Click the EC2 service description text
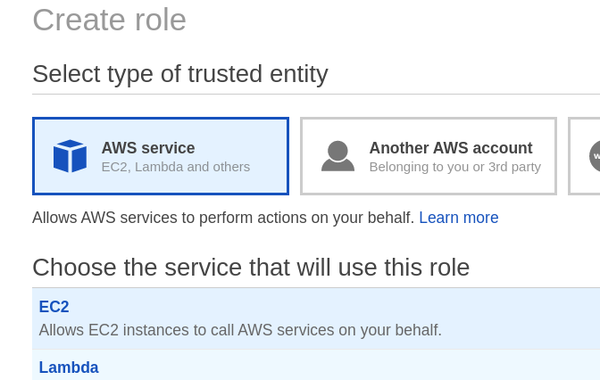The image size is (600, 380). pyautogui.click(x=240, y=330)
